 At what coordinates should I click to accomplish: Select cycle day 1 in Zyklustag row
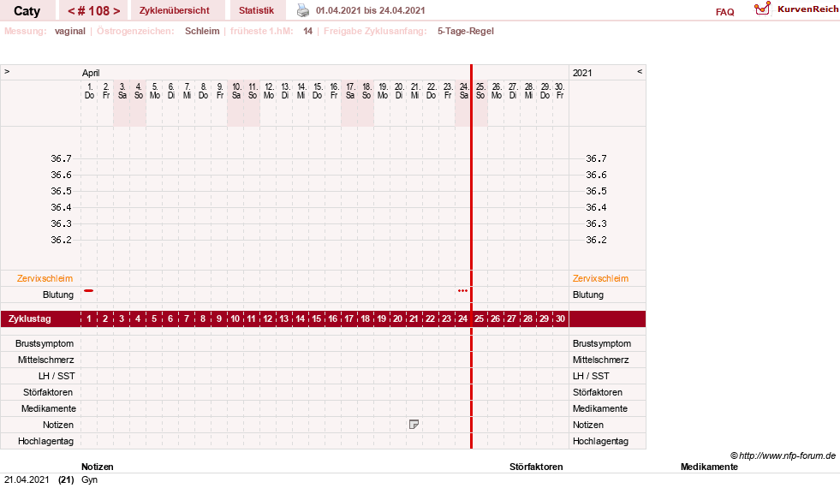pyautogui.click(x=89, y=318)
